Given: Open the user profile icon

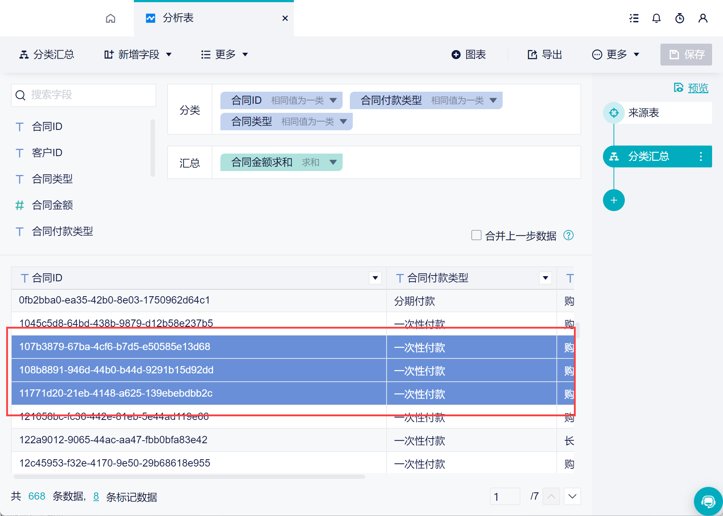Looking at the screenshot, I should [703, 18].
